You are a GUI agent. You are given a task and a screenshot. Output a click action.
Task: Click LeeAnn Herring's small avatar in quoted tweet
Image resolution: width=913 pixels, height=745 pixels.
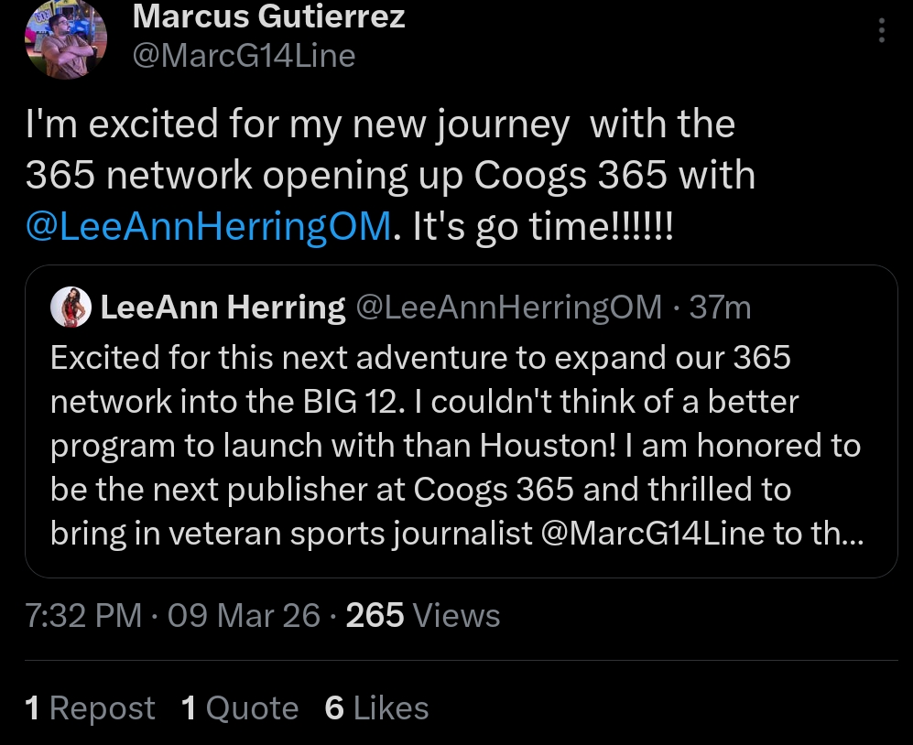click(72, 308)
